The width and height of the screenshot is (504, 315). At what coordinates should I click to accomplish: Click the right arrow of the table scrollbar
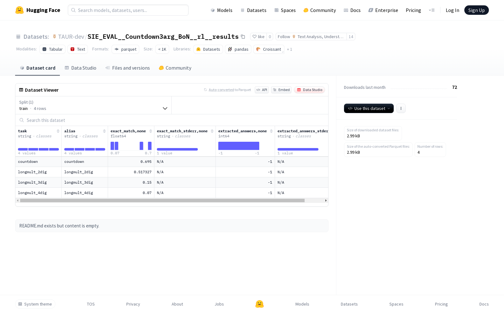326,200
